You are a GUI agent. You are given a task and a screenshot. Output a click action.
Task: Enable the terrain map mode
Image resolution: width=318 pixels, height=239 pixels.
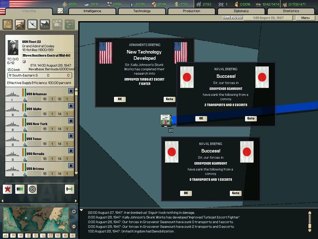pyautogui.click(x=6, y=236)
